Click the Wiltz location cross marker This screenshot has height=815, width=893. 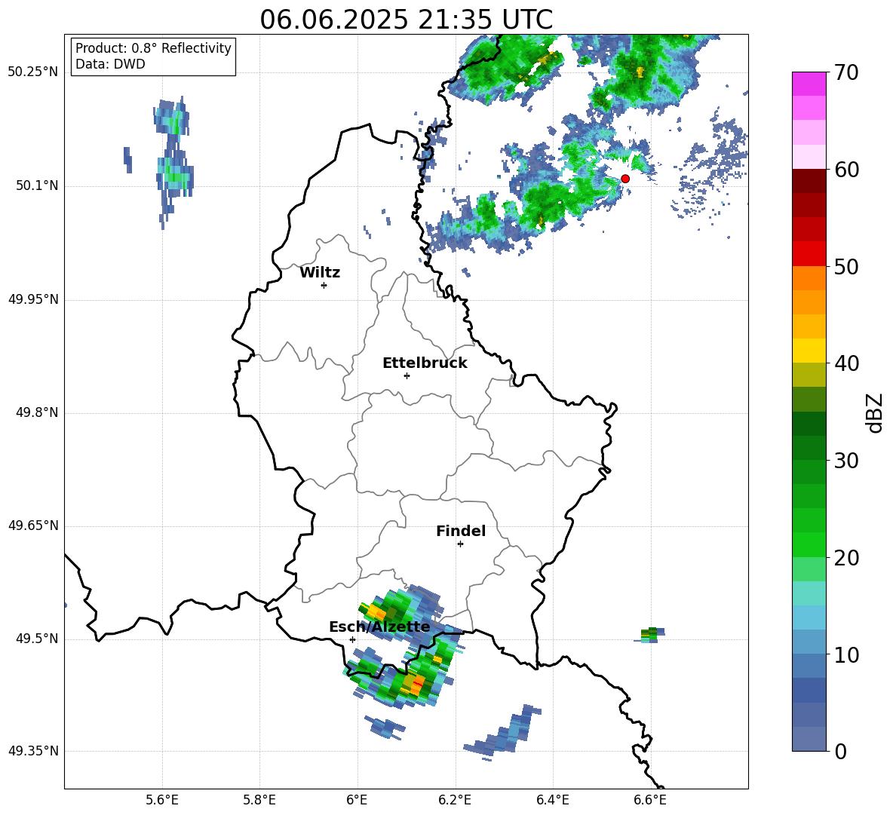point(324,285)
